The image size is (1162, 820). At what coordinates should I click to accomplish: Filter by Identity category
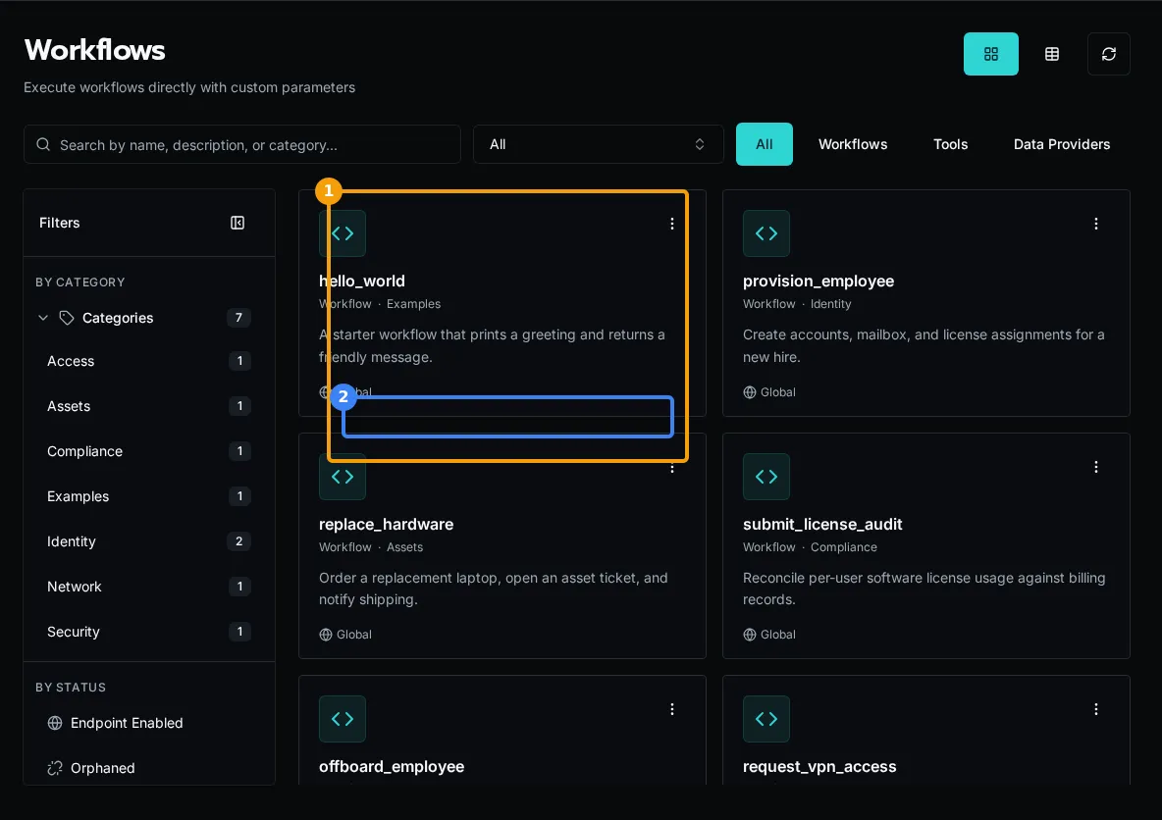[149, 541]
